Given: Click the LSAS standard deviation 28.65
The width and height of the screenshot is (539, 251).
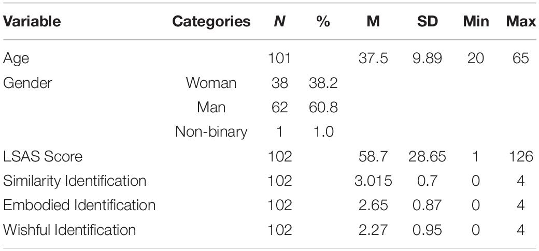Looking at the screenshot, I should click(427, 157).
